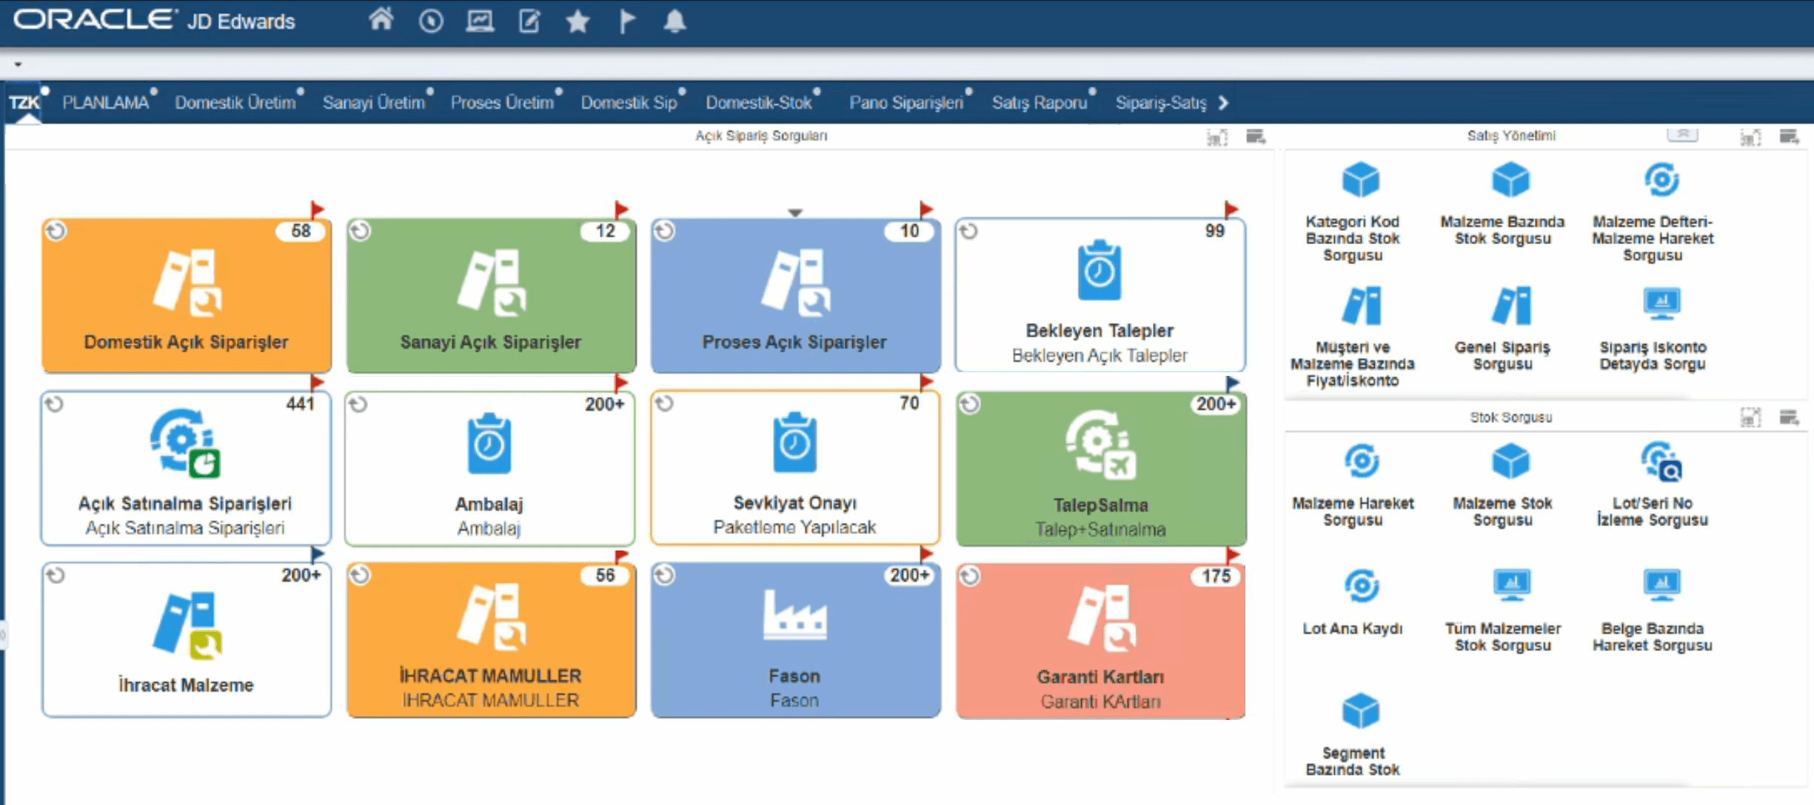
Task: Open Favorites star icon in header
Action: tap(578, 21)
